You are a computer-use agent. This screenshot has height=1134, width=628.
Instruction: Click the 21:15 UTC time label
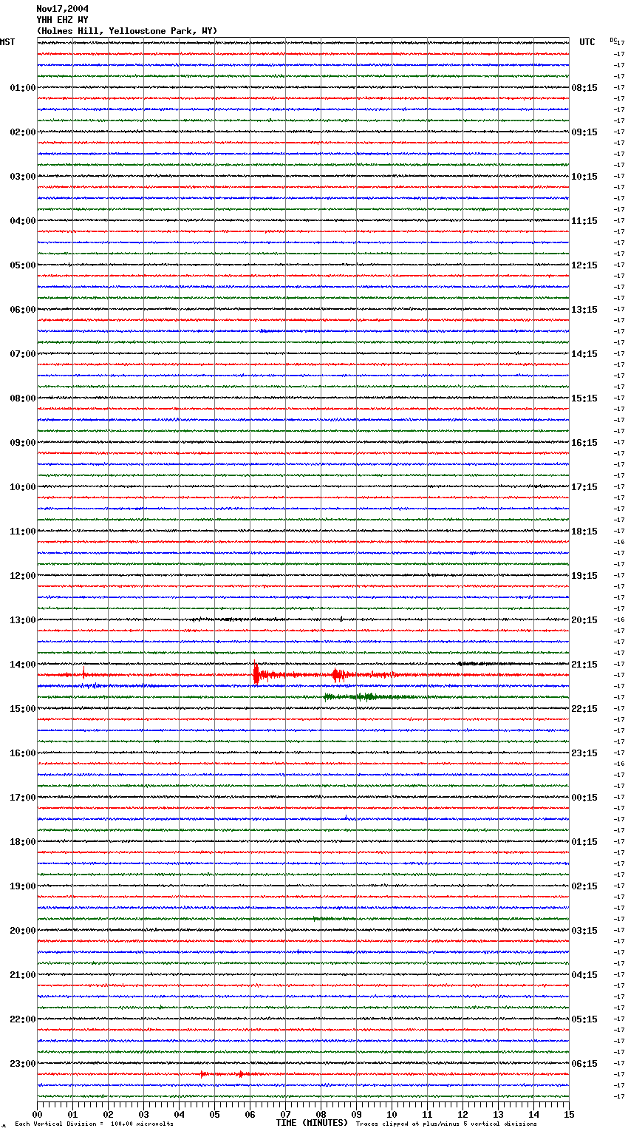584,665
